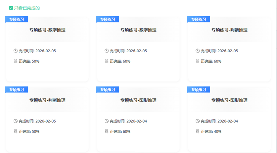Viewport: 277px width, 153px height.
Task: Open the 专项练习-判断推理 title with 60% accuracy
Action: (229, 30)
